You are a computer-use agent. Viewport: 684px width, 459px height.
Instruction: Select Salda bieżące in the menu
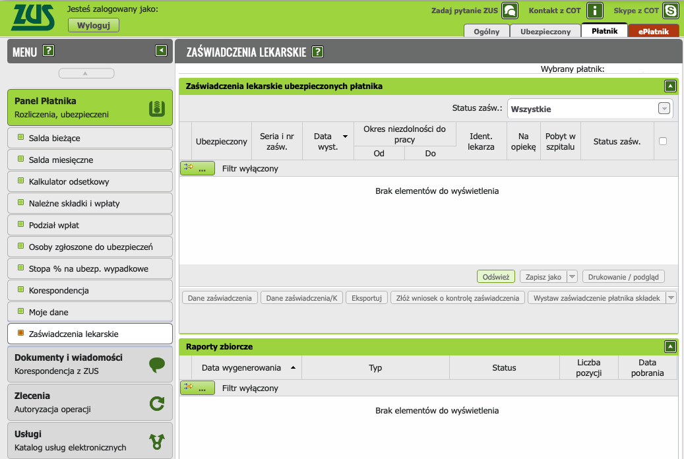coord(90,138)
